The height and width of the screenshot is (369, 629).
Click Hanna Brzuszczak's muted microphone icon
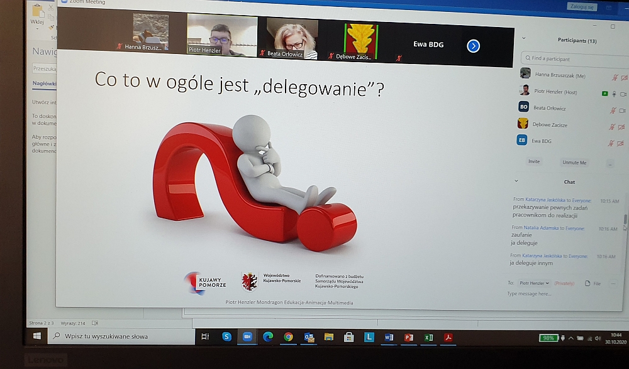pos(614,77)
